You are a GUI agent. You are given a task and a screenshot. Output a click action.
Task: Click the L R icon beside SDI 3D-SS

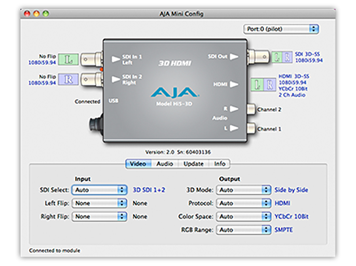click(282, 57)
